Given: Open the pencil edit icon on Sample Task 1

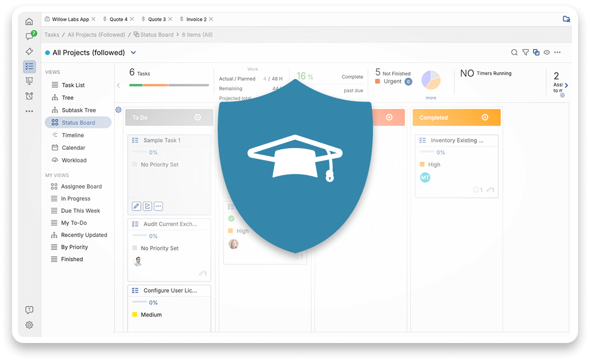Looking at the screenshot, I should point(136,206).
